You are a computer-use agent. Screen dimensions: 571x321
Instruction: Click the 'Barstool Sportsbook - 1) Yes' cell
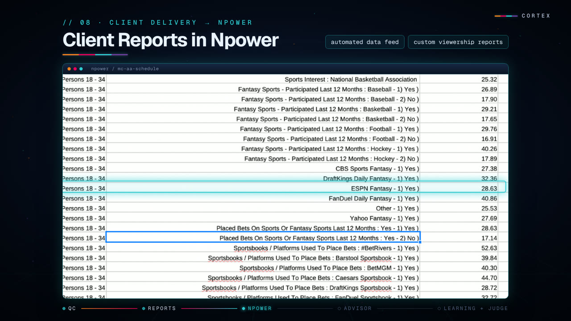tap(263, 258)
